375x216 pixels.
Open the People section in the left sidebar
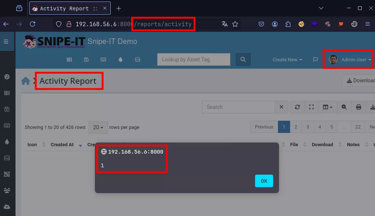click(7, 191)
